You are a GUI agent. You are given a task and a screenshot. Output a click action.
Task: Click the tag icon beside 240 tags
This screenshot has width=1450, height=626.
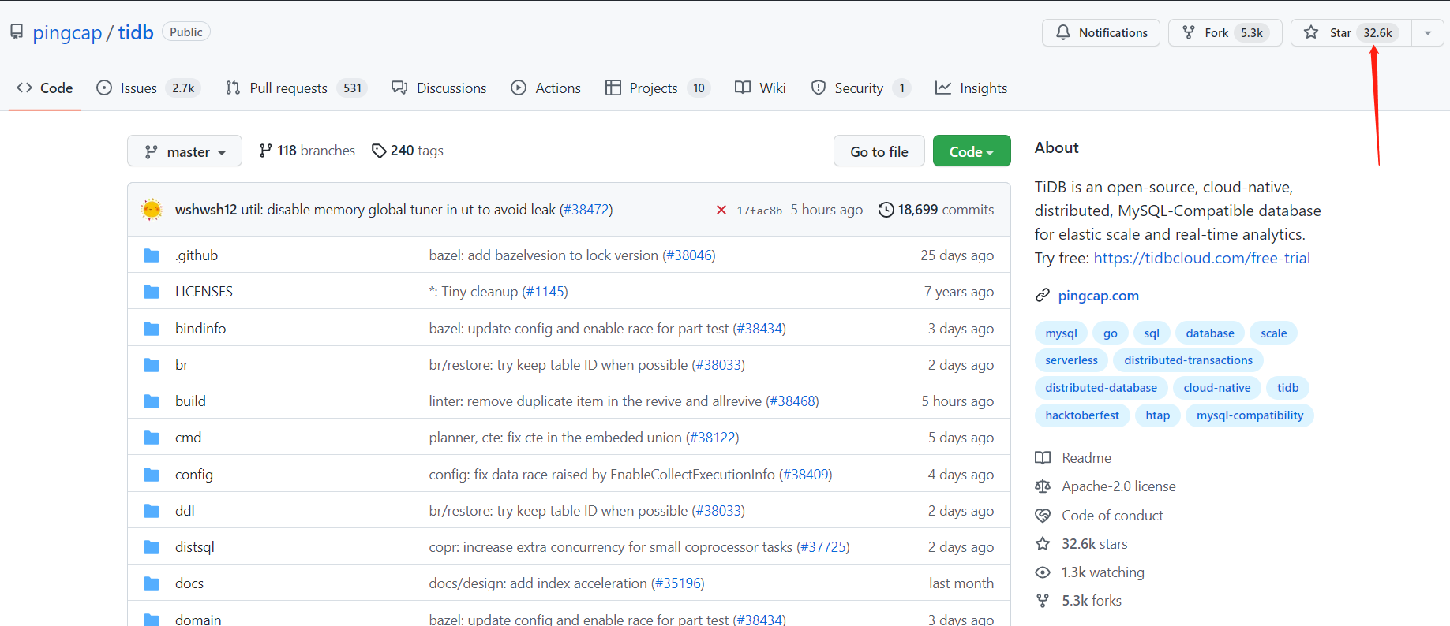[379, 151]
